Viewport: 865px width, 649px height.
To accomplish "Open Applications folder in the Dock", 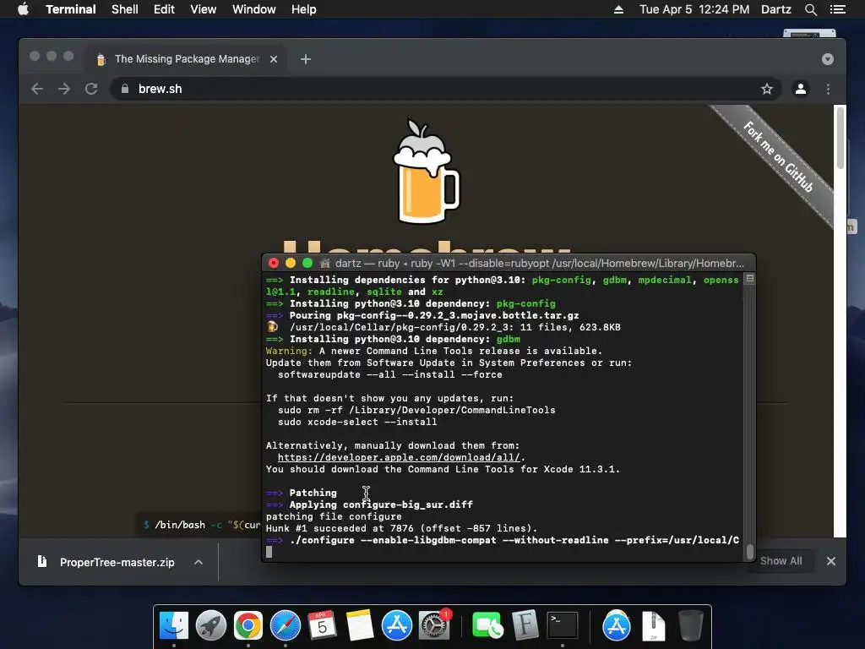I will pos(616,626).
